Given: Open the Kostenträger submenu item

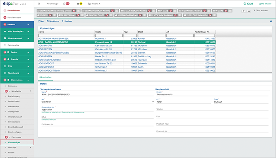Looking at the screenshot, I should point(17,142).
